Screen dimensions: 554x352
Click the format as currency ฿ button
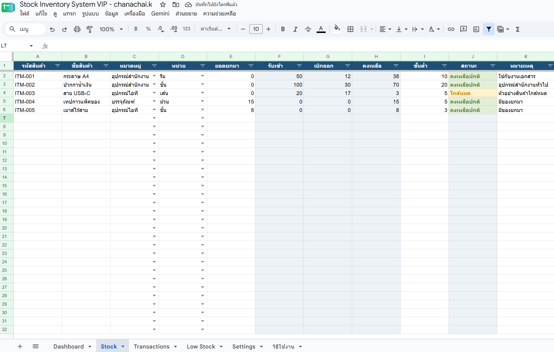tap(136, 29)
